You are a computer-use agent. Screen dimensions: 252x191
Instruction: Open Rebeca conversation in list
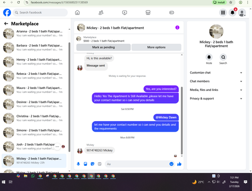point(34,76)
